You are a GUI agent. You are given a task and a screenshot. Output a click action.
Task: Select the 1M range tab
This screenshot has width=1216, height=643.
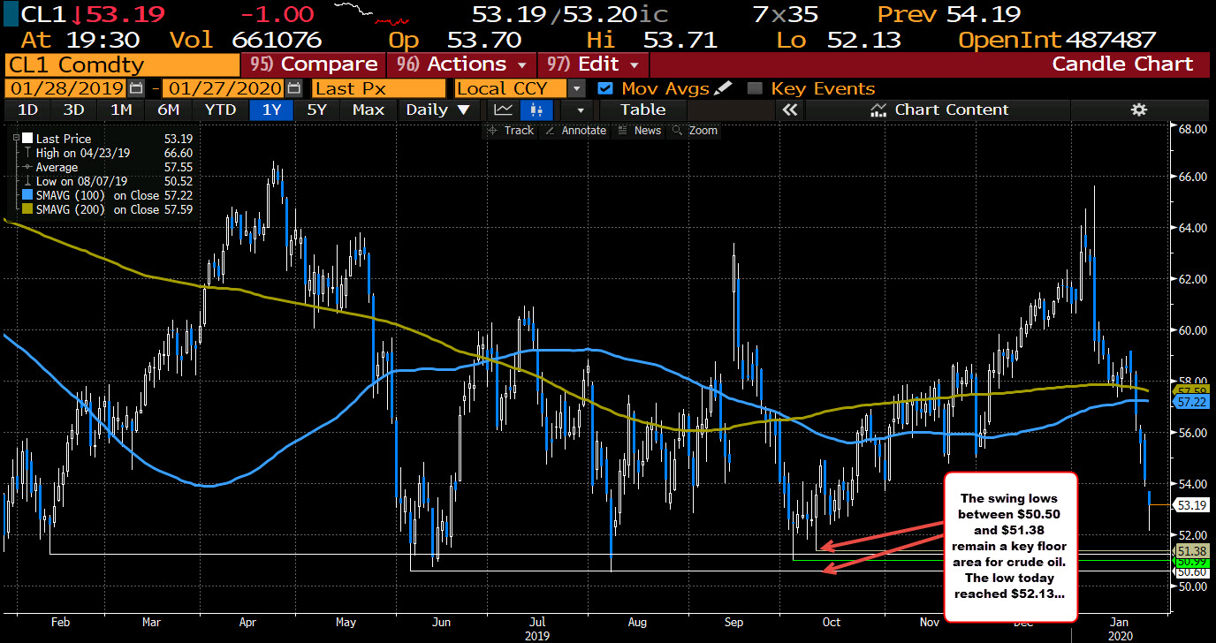120,110
